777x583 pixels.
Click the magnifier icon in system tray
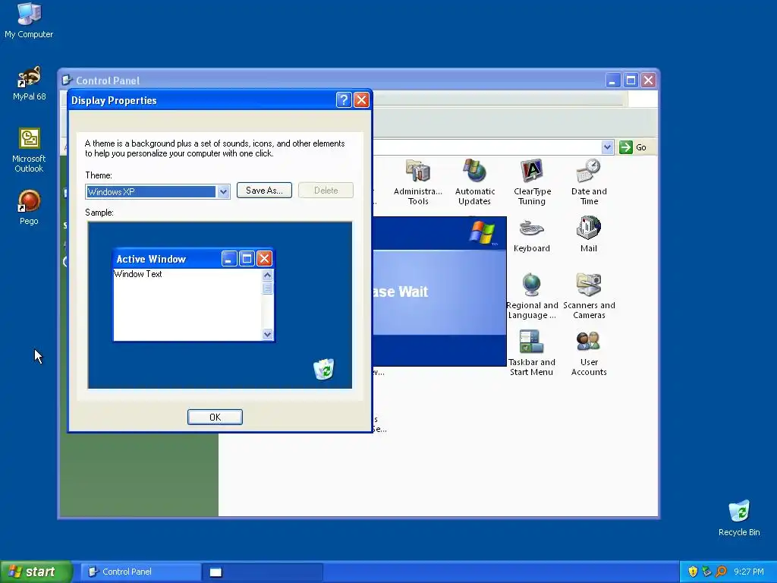[721, 572]
